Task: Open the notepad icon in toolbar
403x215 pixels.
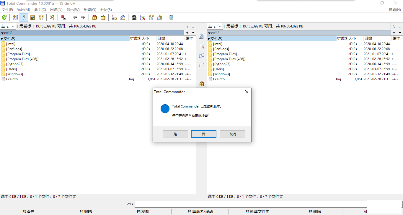Action: [171, 17]
